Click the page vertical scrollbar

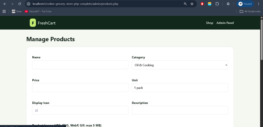point(261,40)
